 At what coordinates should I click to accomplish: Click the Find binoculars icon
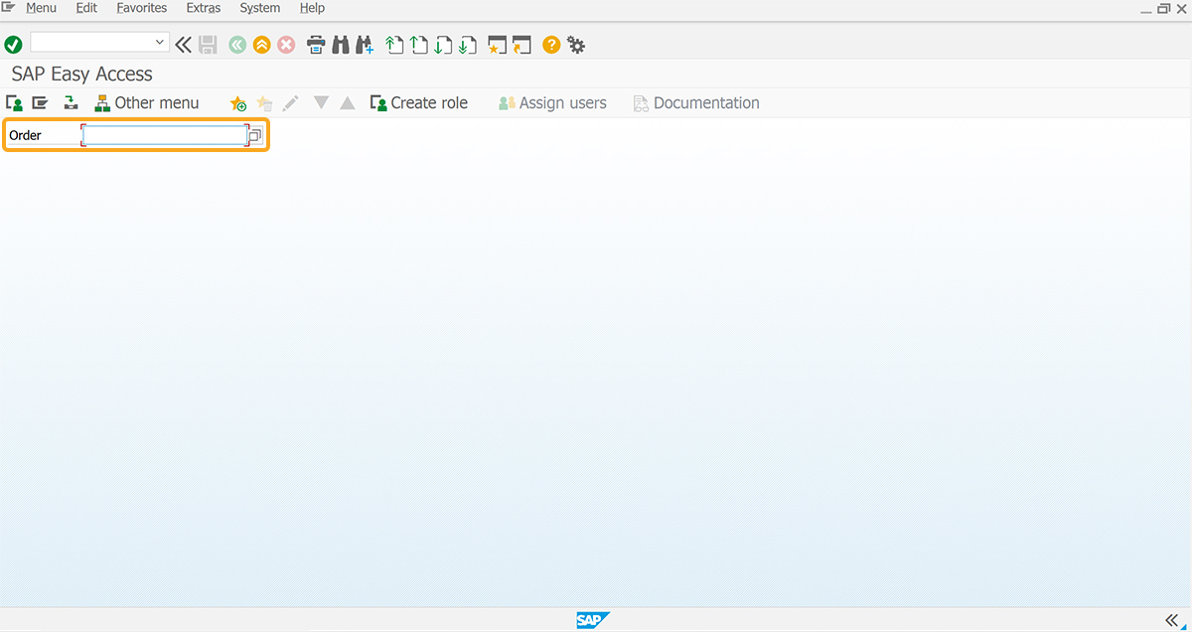[x=341, y=45]
